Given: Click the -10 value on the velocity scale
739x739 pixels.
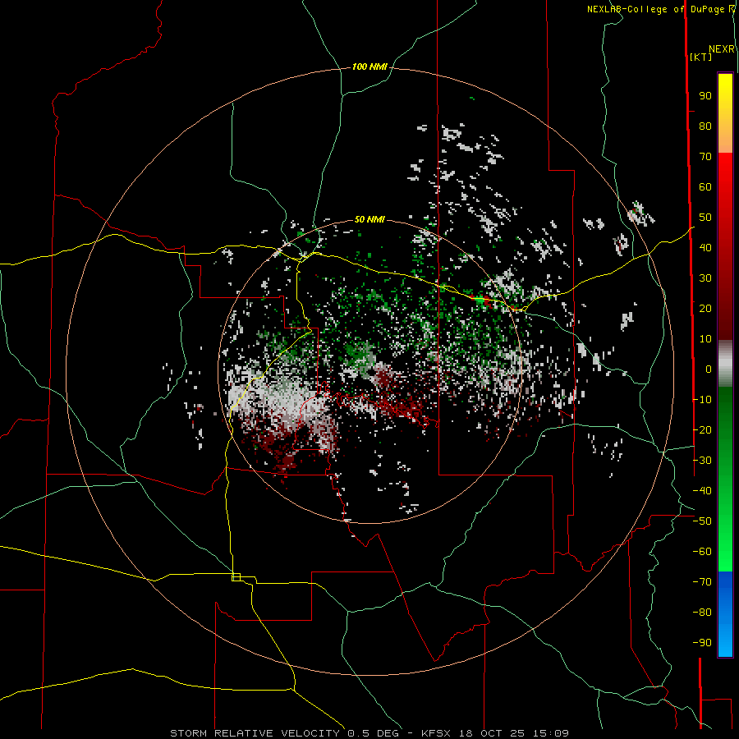Looking at the screenshot, I should click(x=702, y=400).
